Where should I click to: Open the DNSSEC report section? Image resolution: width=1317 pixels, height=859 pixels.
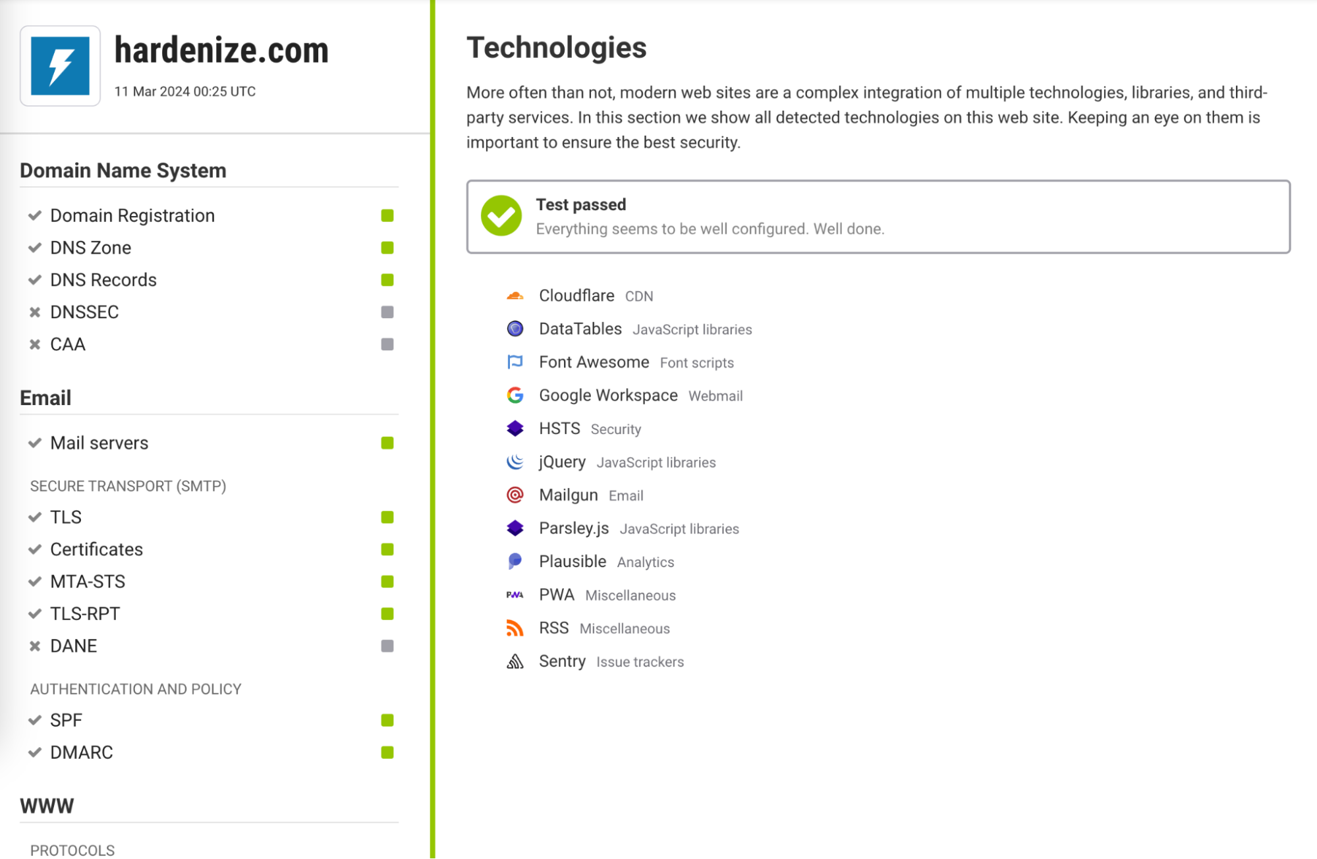pyautogui.click(x=84, y=312)
